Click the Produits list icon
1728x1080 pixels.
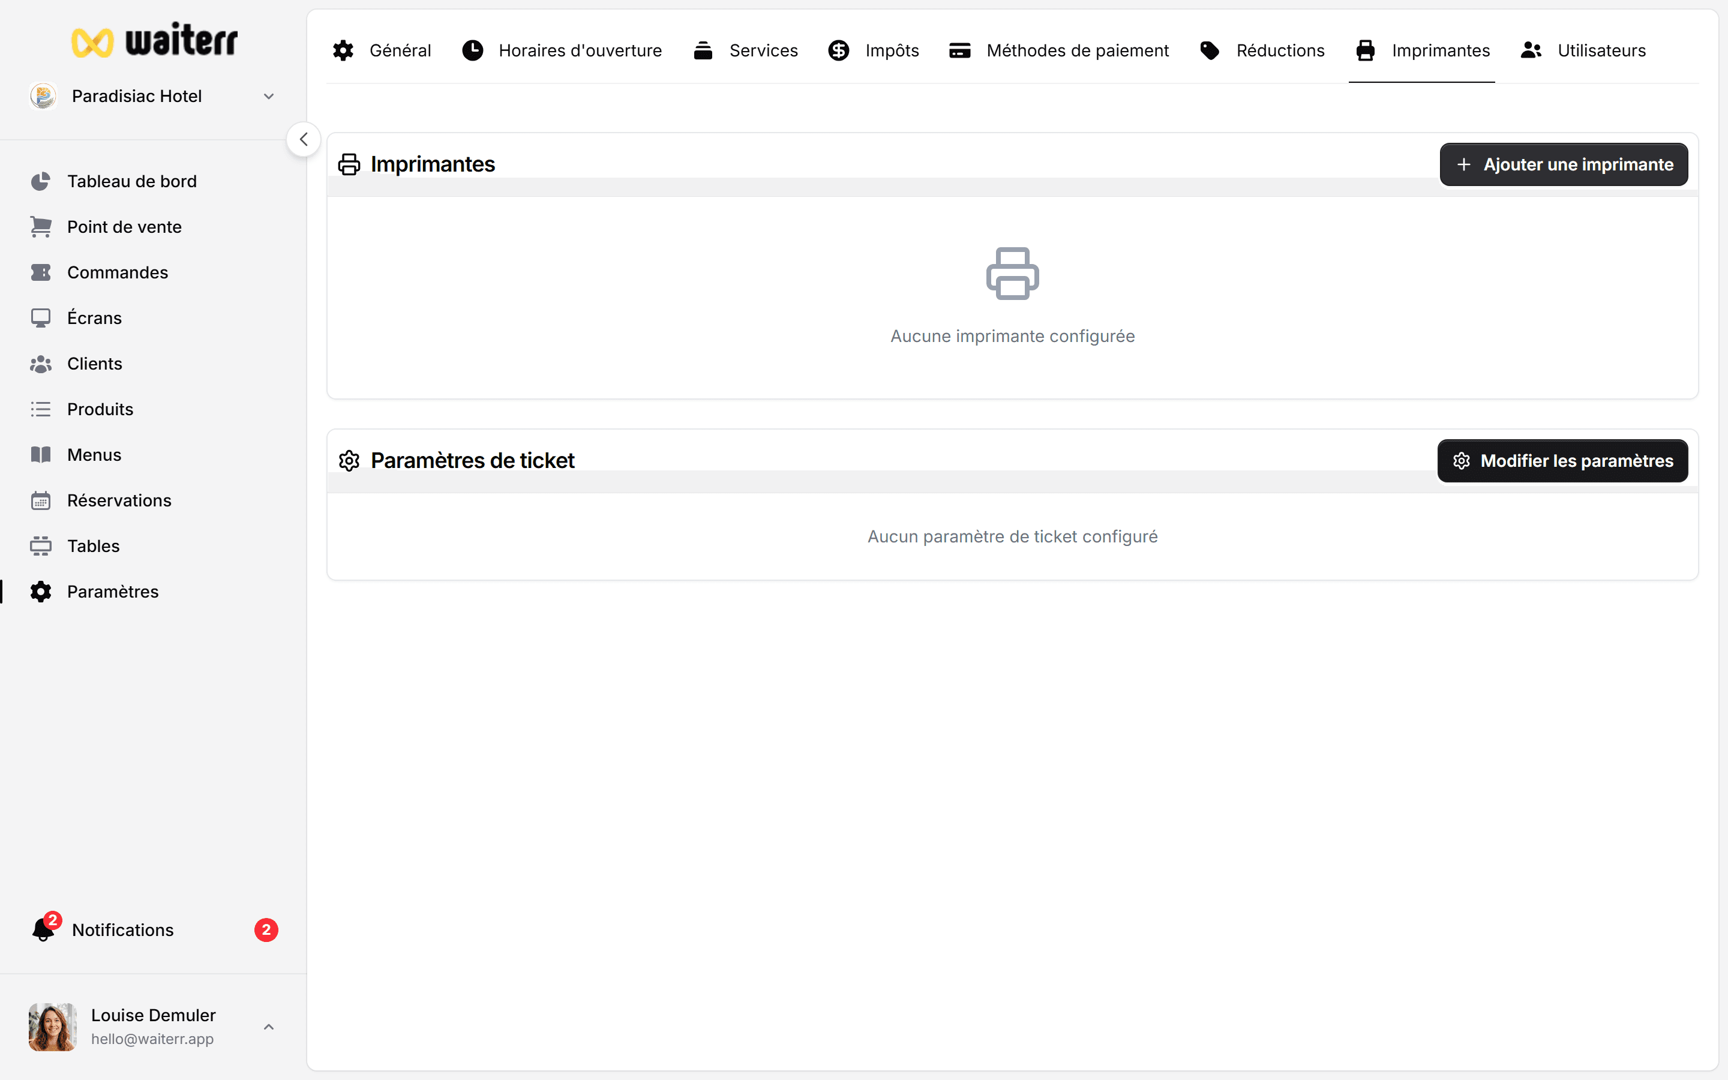pyautogui.click(x=41, y=409)
